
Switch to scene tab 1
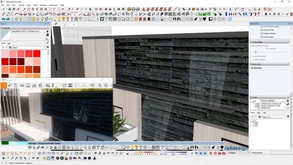tap(65, 25)
